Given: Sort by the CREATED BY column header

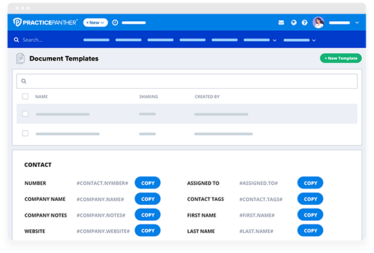Looking at the screenshot, I should coord(207,97).
